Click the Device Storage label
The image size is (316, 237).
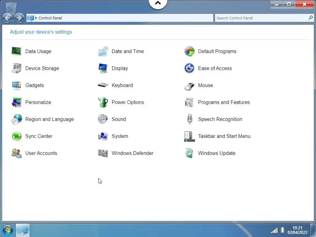pos(42,68)
